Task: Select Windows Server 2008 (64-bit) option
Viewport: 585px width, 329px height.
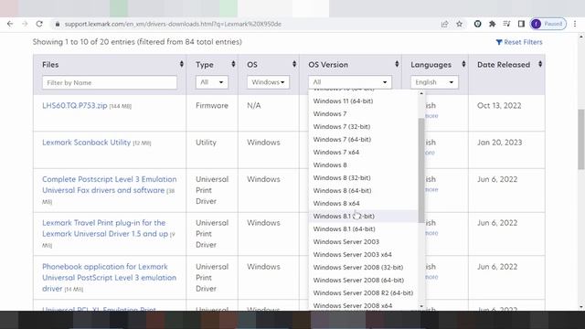Action: tap(363, 281)
